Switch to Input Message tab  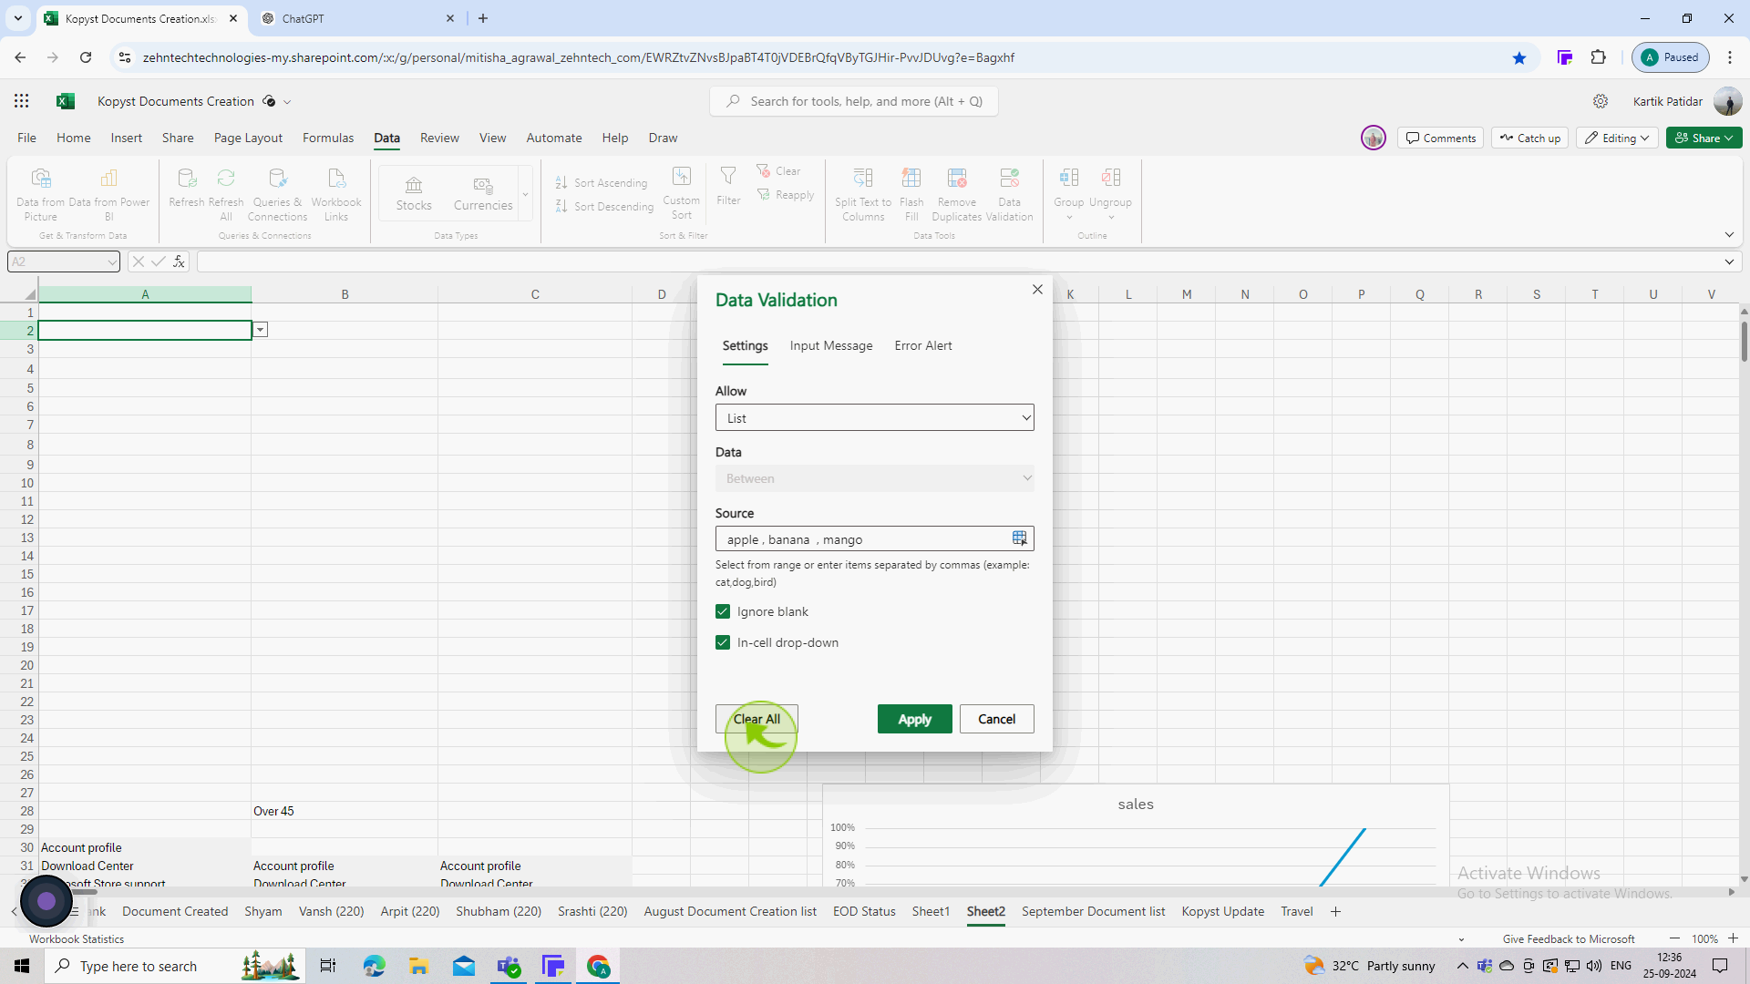(x=830, y=345)
